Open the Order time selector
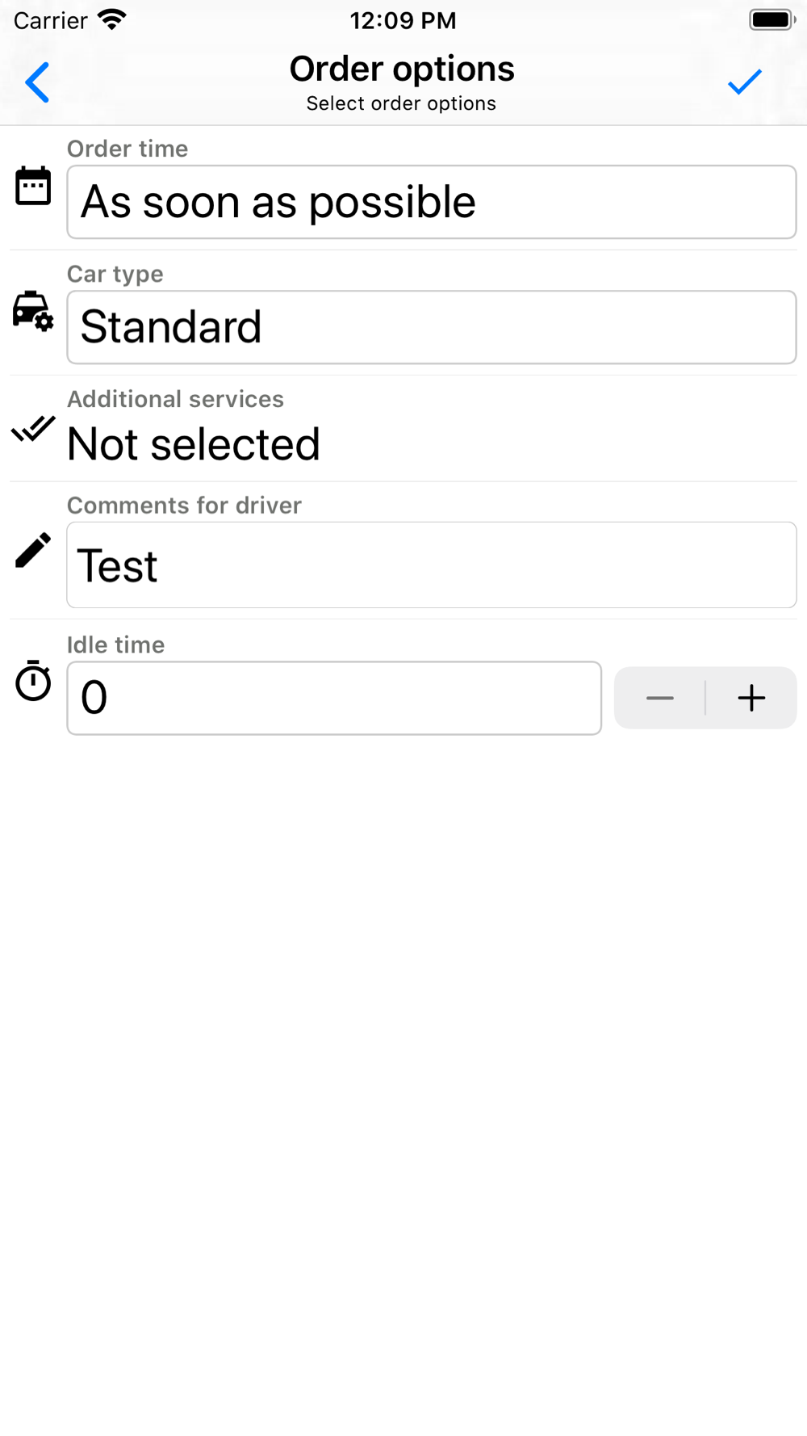 pyautogui.click(x=432, y=202)
